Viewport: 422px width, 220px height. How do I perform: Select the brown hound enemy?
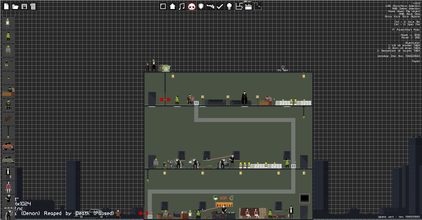click(x=8, y=119)
